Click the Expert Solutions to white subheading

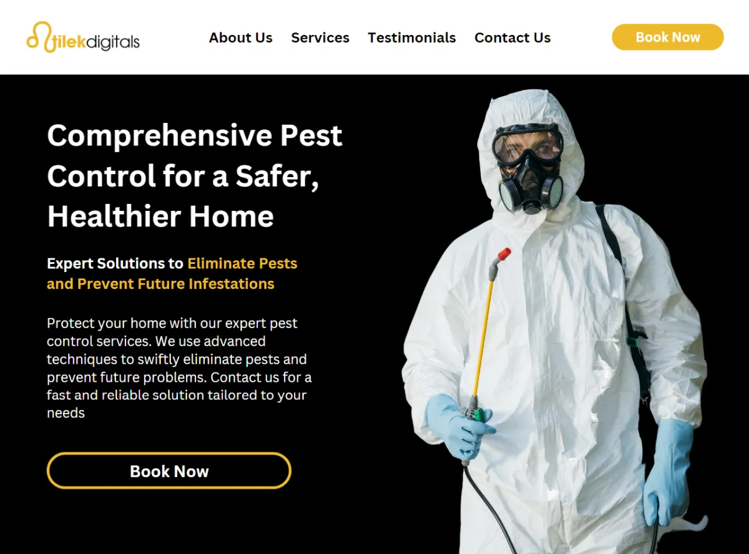point(115,263)
